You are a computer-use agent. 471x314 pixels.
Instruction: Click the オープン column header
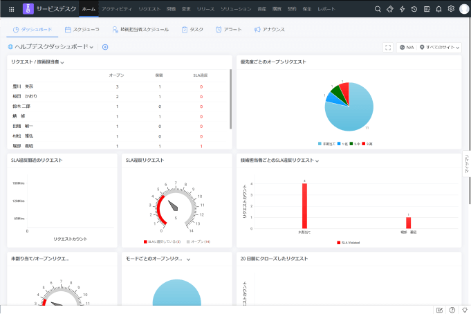tap(117, 75)
